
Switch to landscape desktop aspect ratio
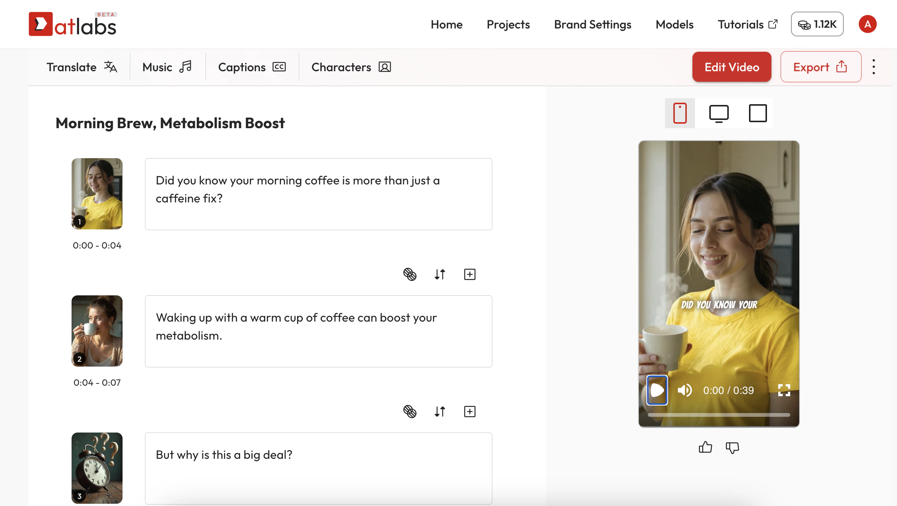click(x=719, y=113)
